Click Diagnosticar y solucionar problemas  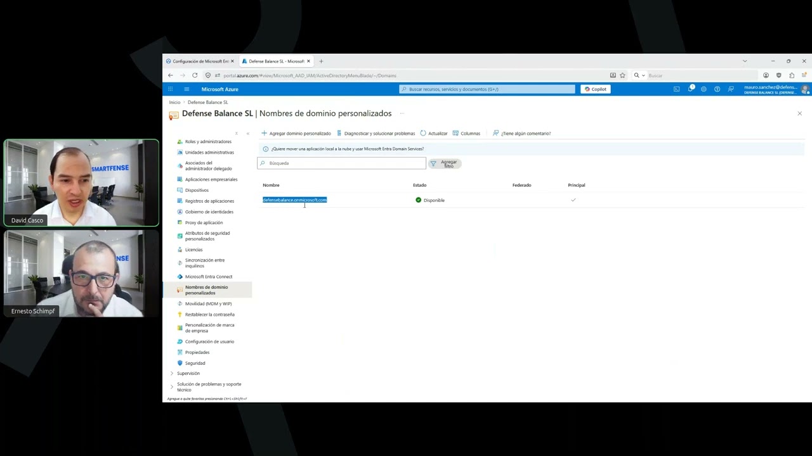(x=376, y=134)
